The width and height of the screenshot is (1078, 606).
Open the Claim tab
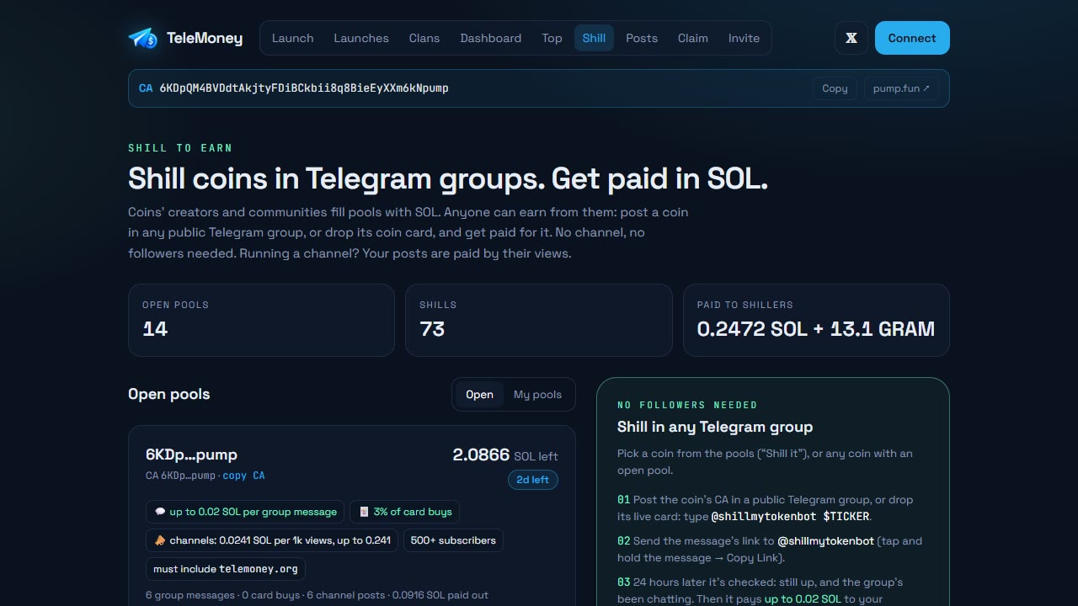point(693,38)
